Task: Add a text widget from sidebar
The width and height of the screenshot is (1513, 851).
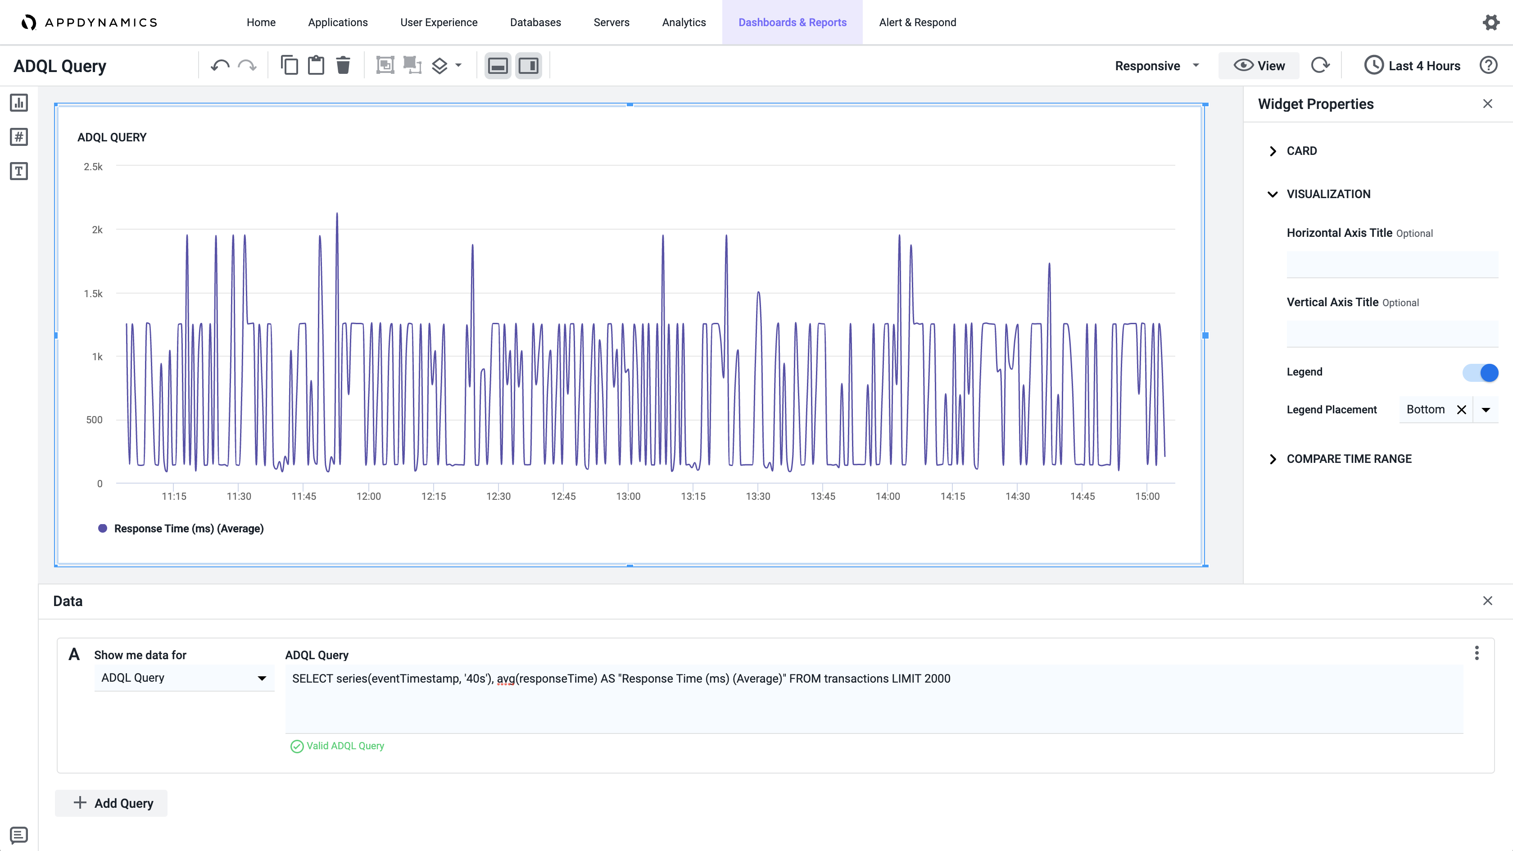Action: coord(19,171)
